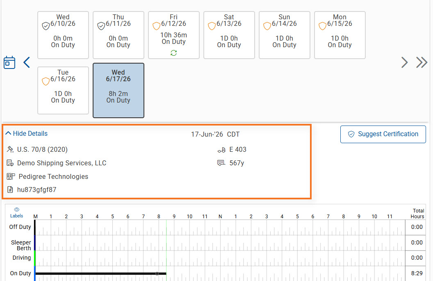This screenshot has height=281, width=433.
Task: Click the U.S. 70/8 (2020) ruleset text
Action: [42, 149]
